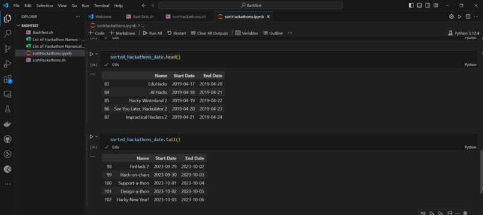The height and width of the screenshot is (215, 483).
Task: Open editor title More Actions ellipsis
Action: tap(476, 17)
